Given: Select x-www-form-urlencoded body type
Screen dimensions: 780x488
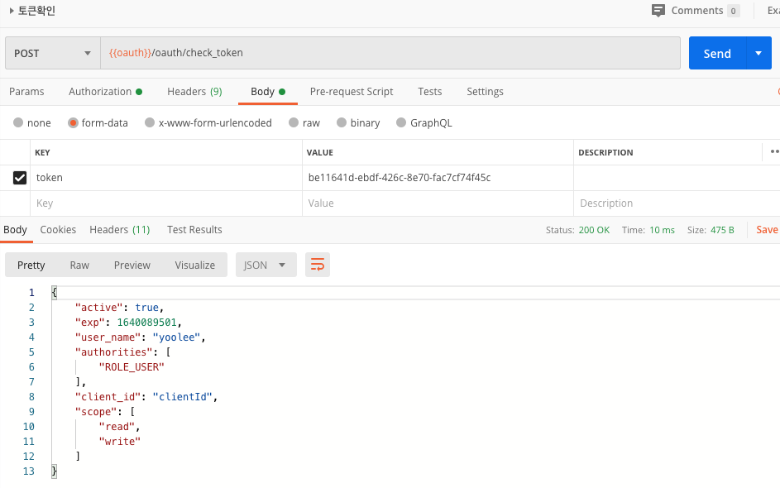Looking at the screenshot, I should click(x=150, y=122).
